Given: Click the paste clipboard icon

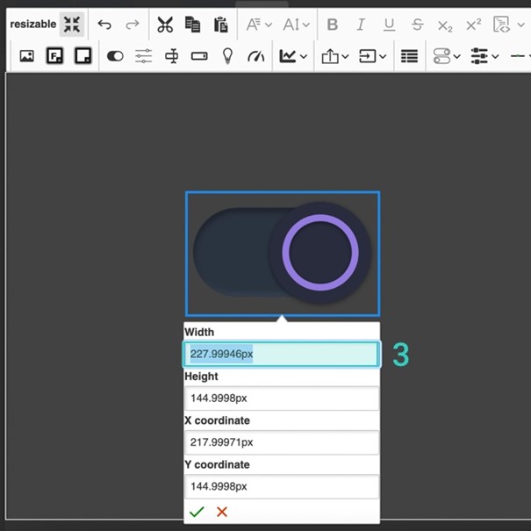Looking at the screenshot, I should 220,25.
